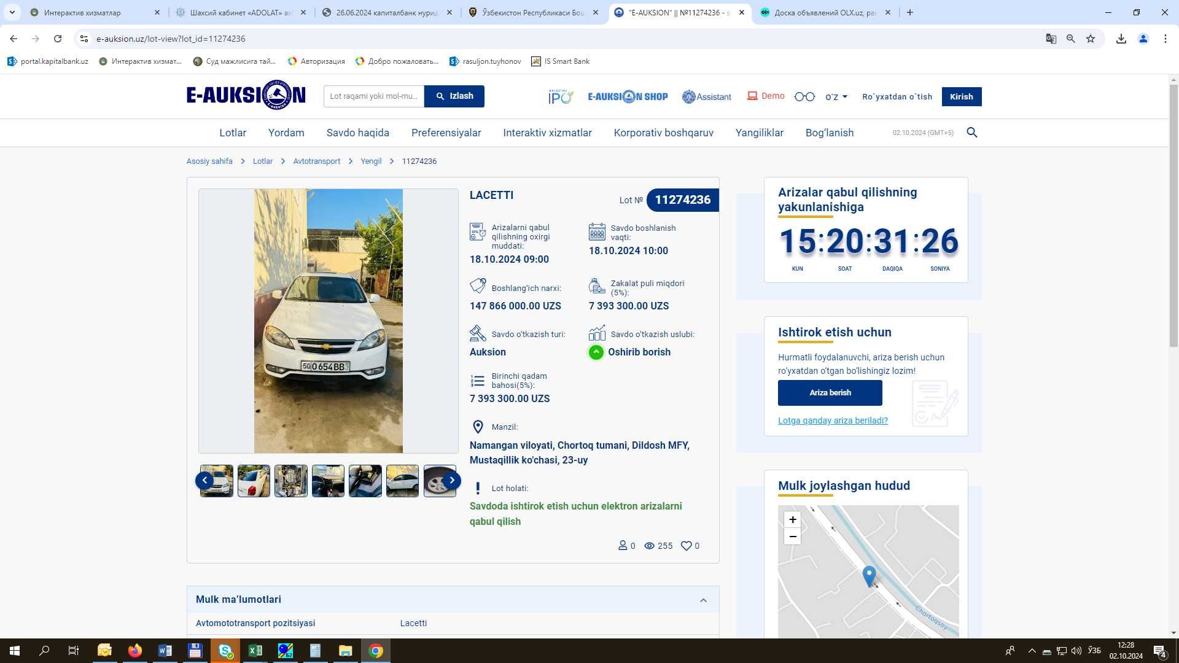Select the red tail light thumbnail

[x=254, y=481]
